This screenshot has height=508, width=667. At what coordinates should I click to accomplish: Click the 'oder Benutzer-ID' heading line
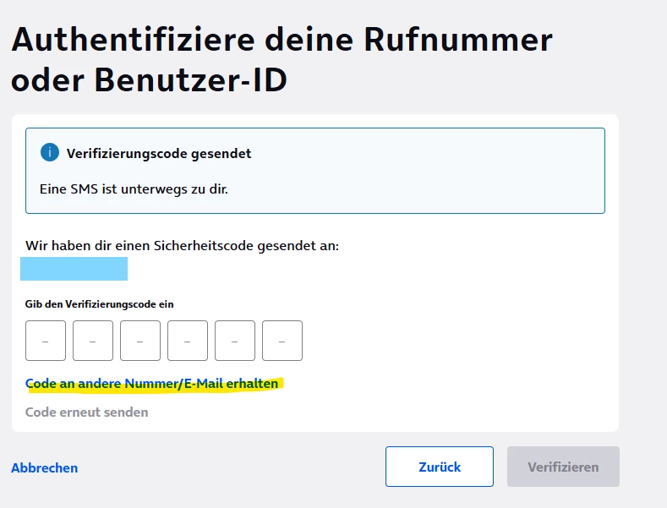click(x=150, y=79)
